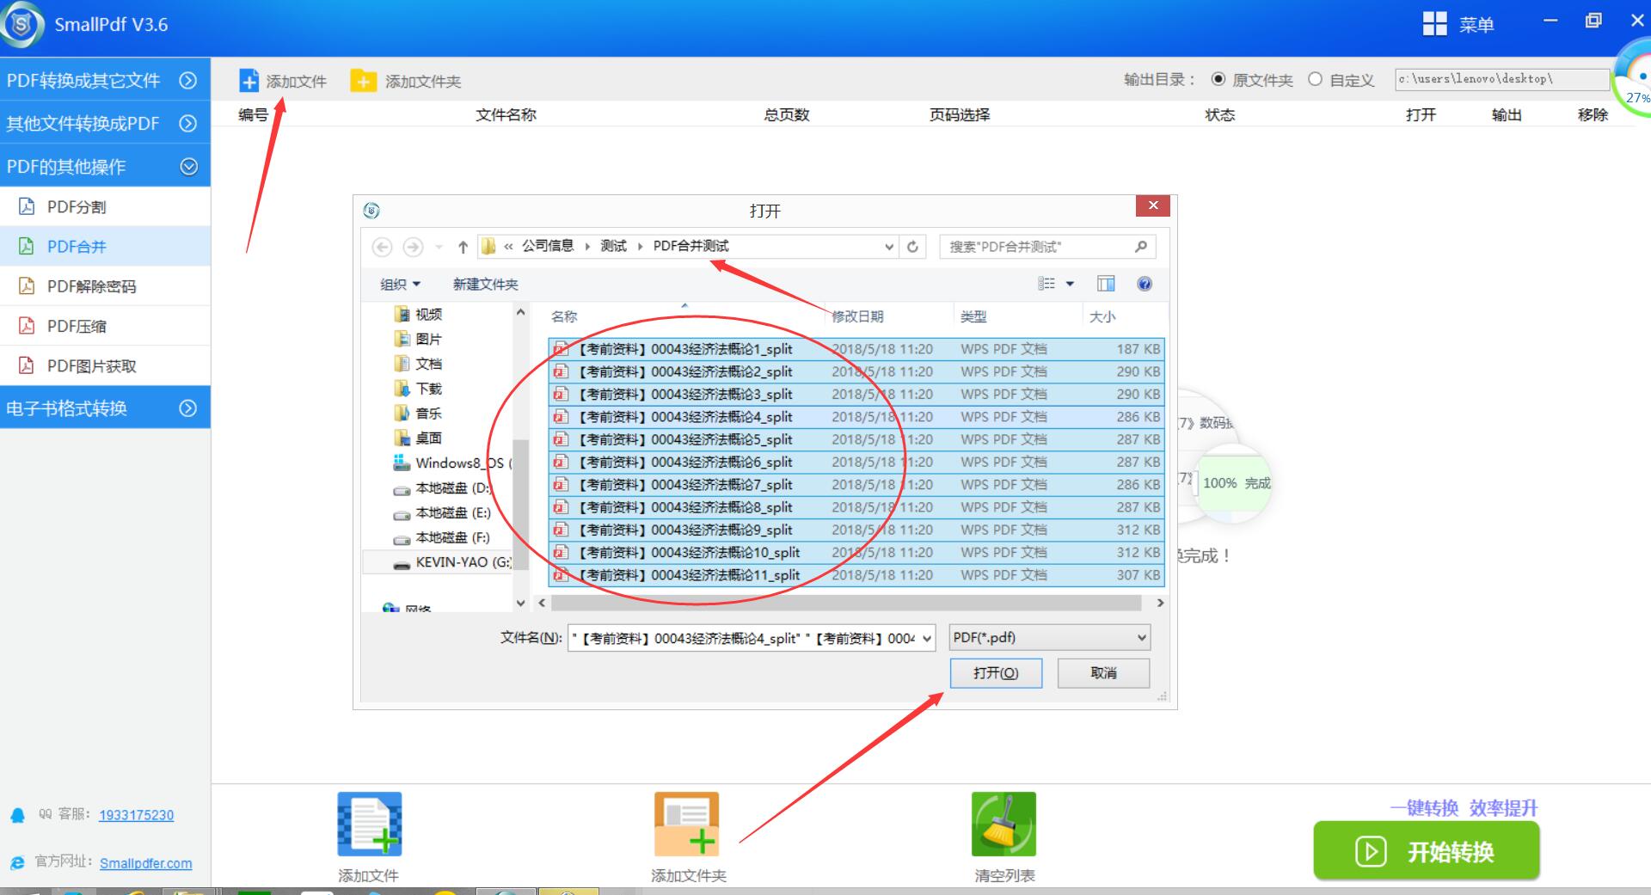This screenshot has width=1651, height=895.
Task: Select PDF分割 in the sidebar
Action: pyautogui.click(x=77, y=207)
